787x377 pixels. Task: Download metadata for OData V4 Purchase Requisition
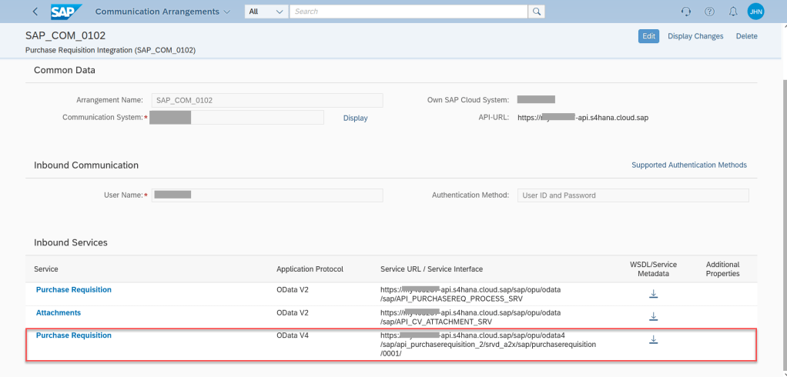tap(653, 339)
